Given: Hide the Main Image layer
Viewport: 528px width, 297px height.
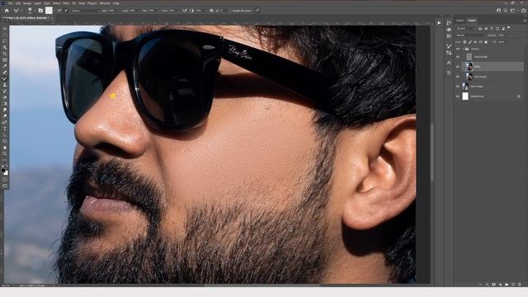Looking at the screenshot, I should [x=457, y=87].
